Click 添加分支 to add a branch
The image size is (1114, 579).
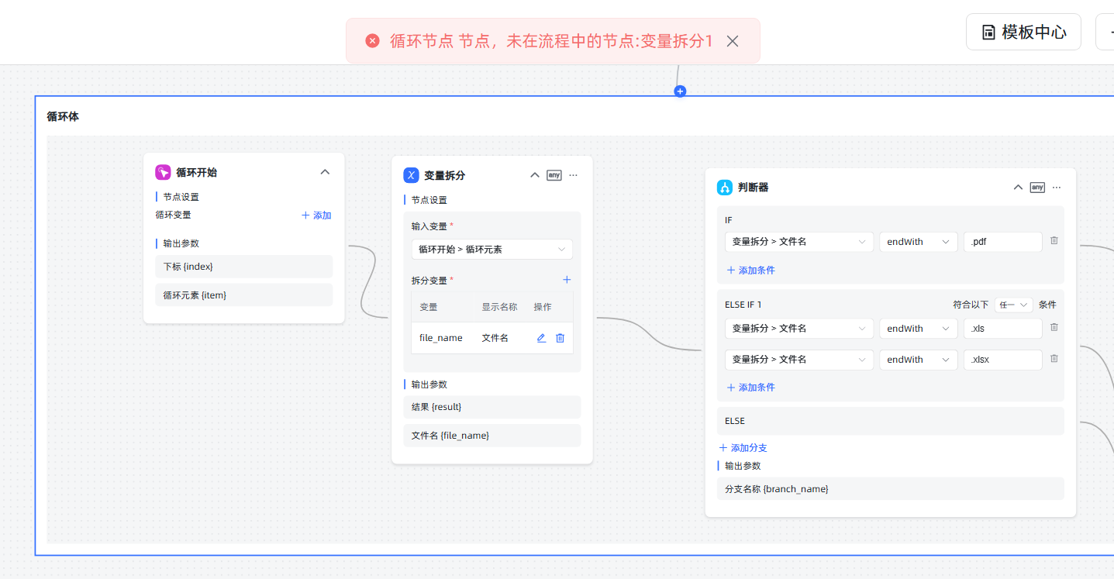[x=743, y=448]
